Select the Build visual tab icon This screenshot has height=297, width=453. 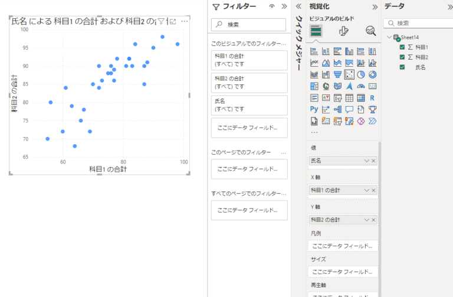point(316,31)
